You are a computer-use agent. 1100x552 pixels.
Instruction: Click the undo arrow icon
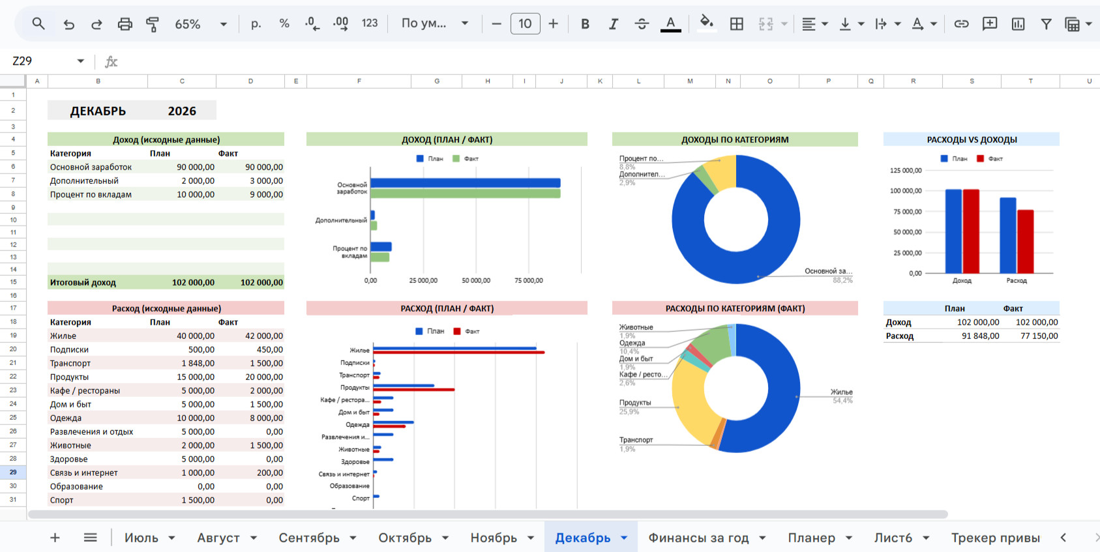[x=68, y=24]
